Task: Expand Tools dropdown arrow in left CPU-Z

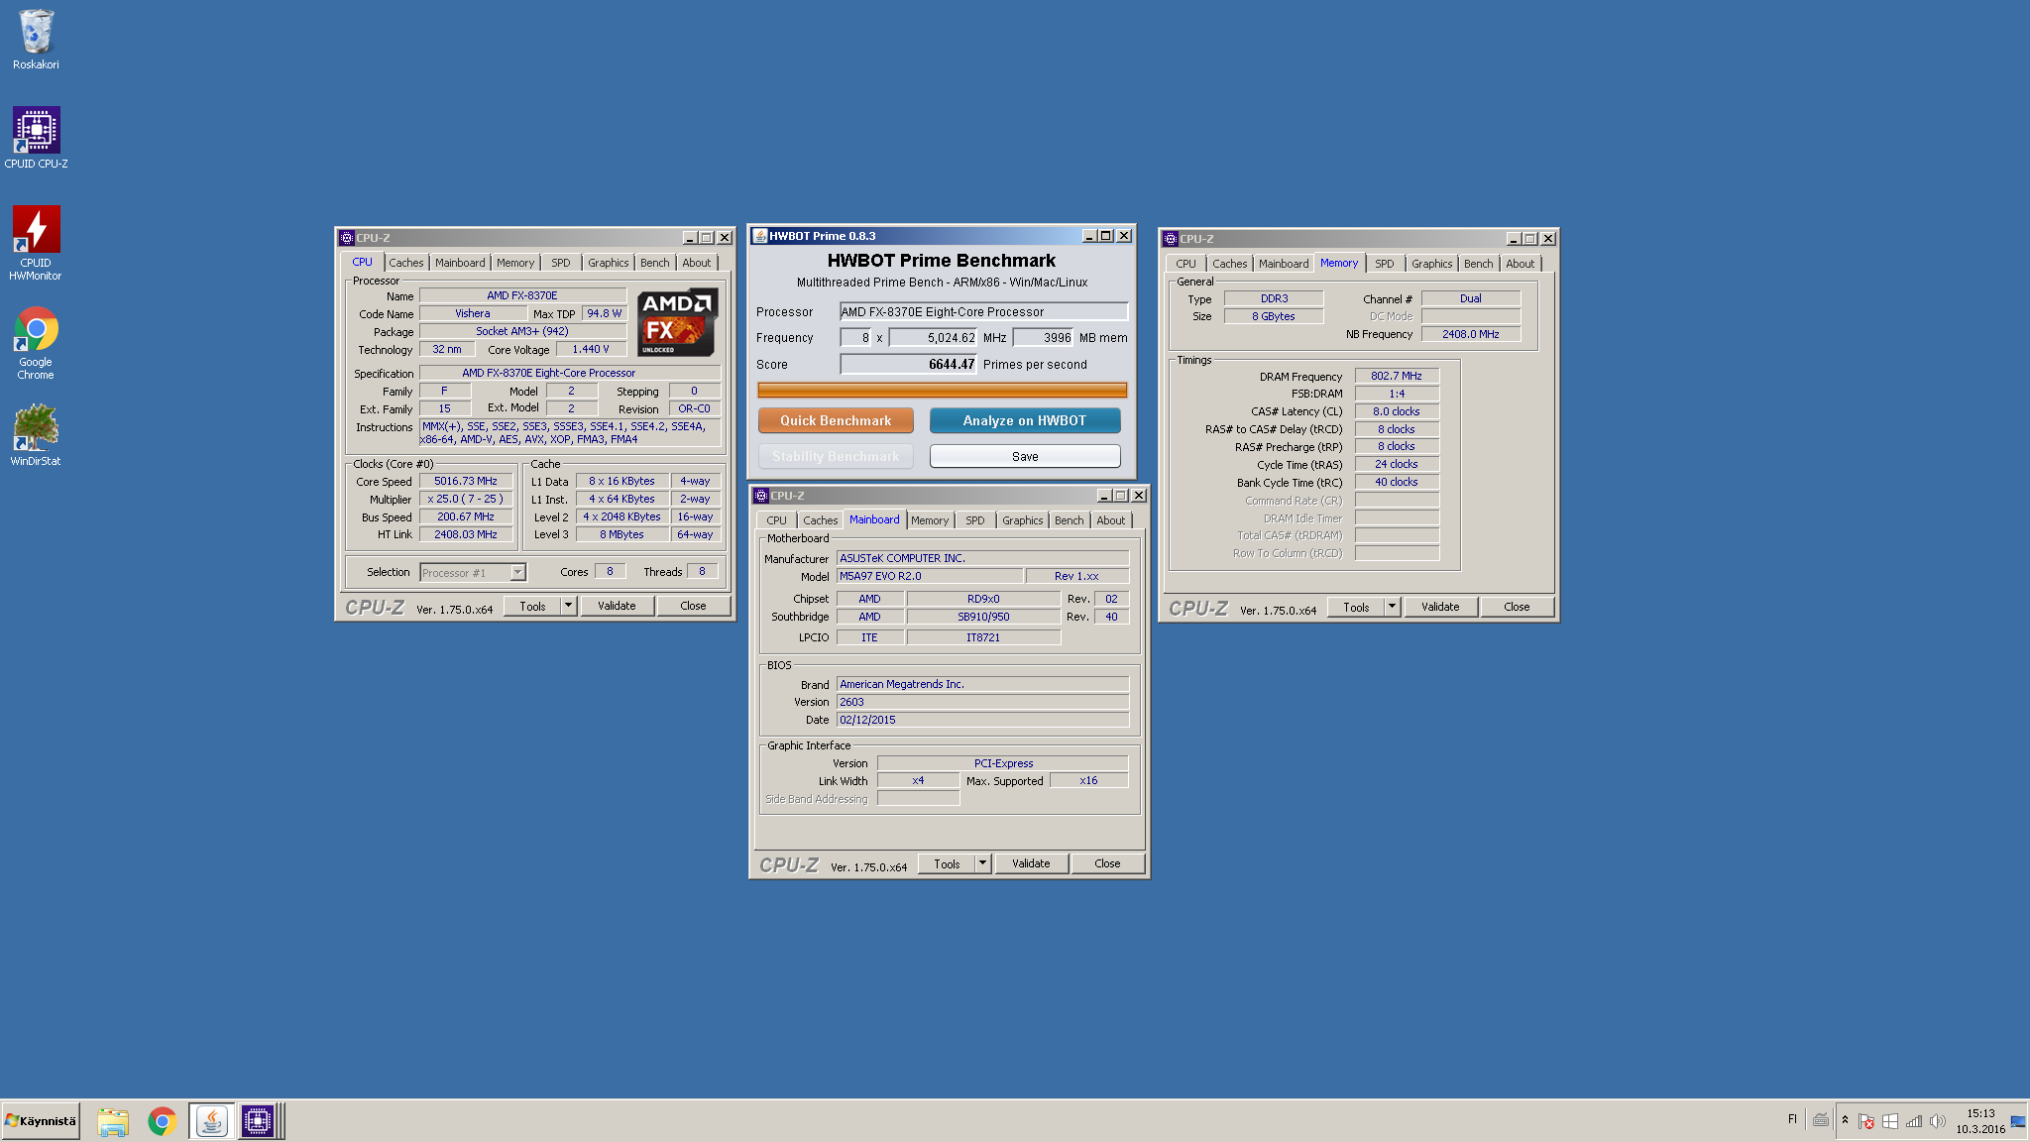Action: [568, 606]
